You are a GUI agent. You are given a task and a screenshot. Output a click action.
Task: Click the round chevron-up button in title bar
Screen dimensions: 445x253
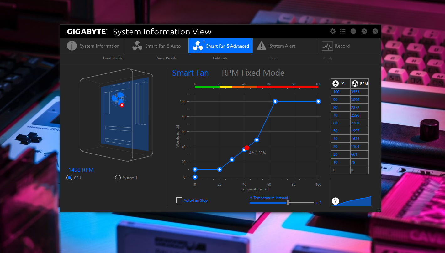[364, 31]
